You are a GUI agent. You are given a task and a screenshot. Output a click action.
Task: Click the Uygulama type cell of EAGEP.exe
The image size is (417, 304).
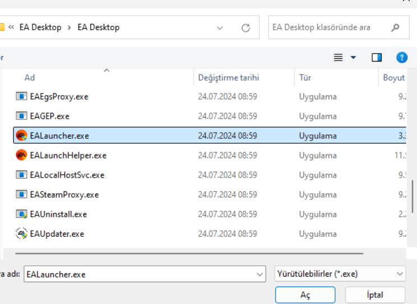pyautogui.click(x=318, y=116)
